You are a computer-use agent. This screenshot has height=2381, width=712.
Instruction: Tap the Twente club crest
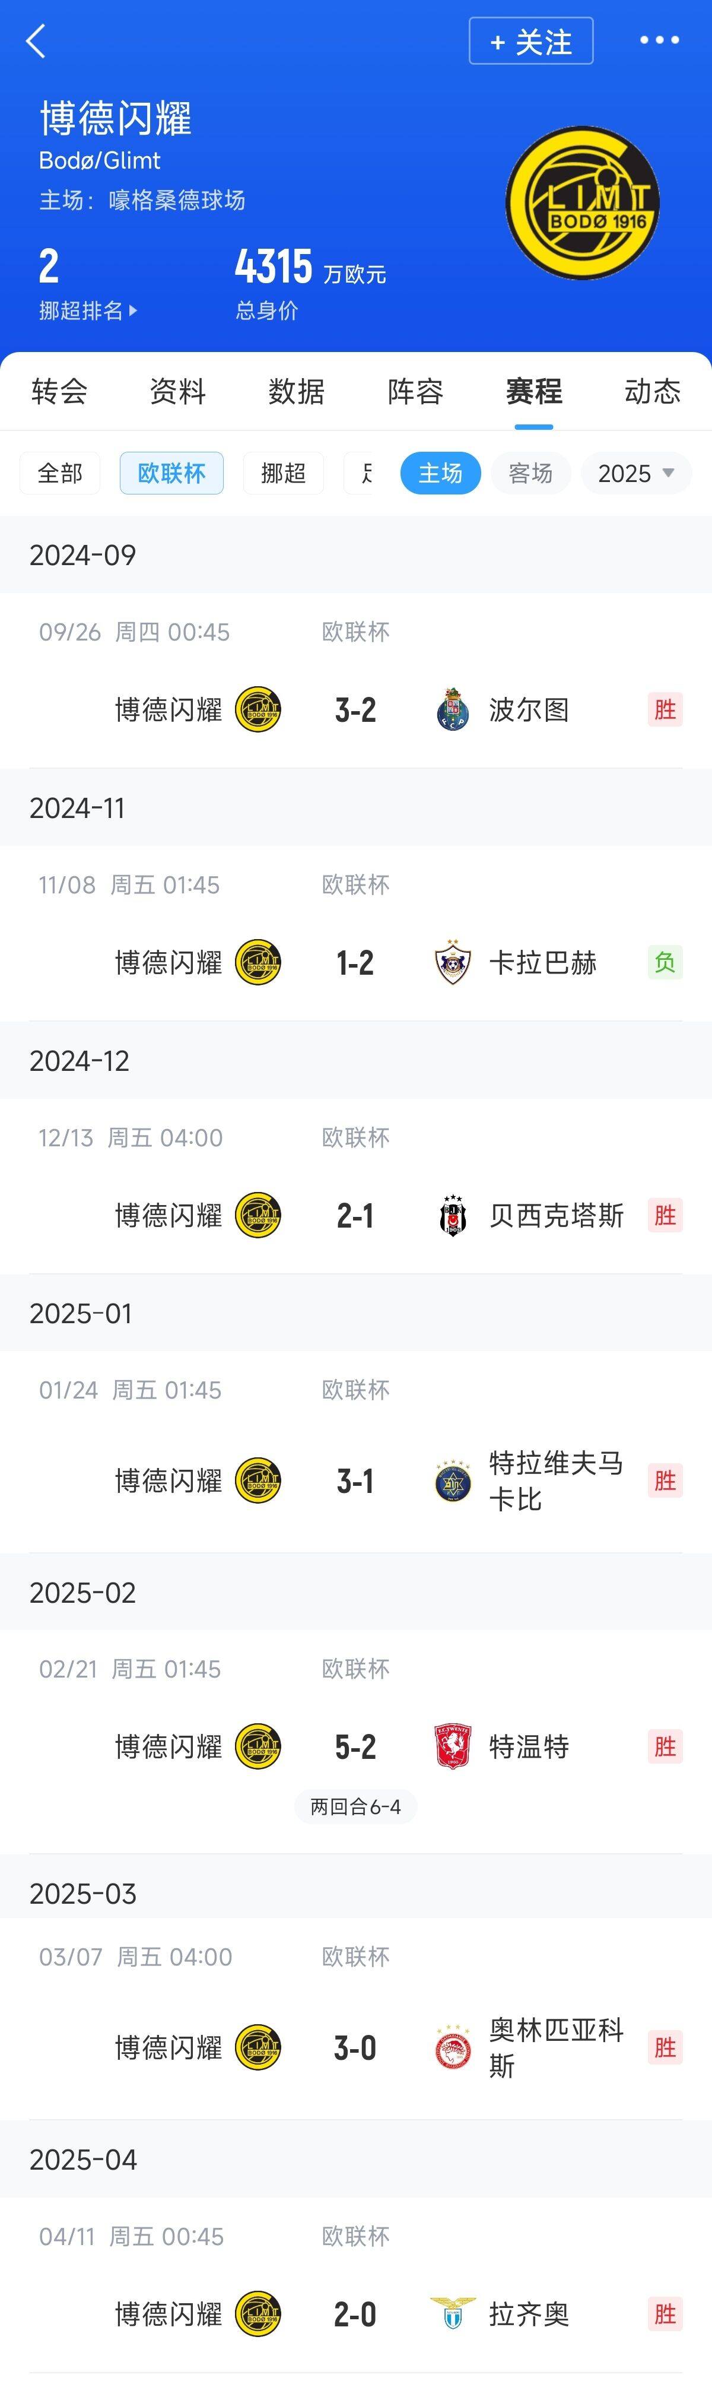(x=453, y=1746)
